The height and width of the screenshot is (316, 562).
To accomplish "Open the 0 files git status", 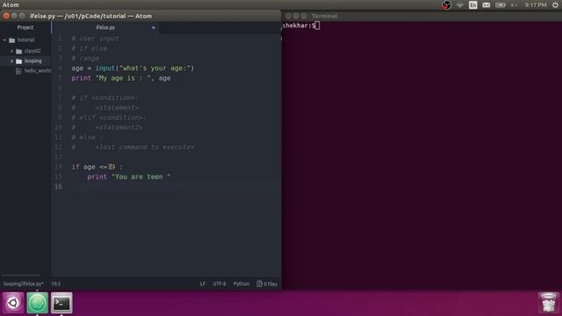I will click(x=267, y=284).
